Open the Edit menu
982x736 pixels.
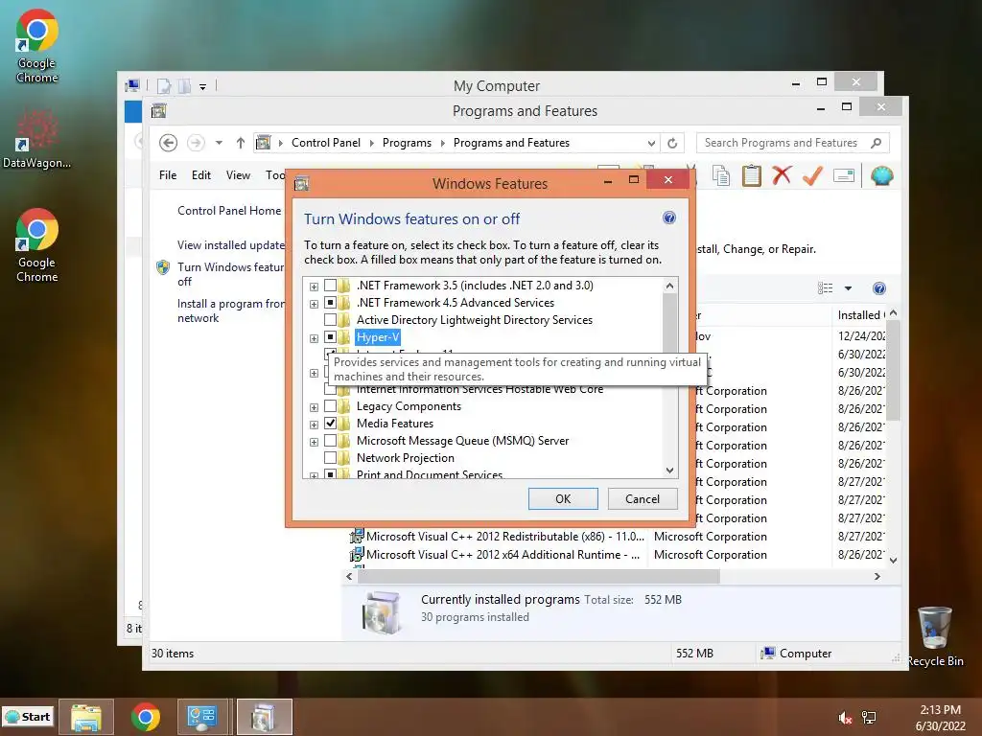coord(201,175)
